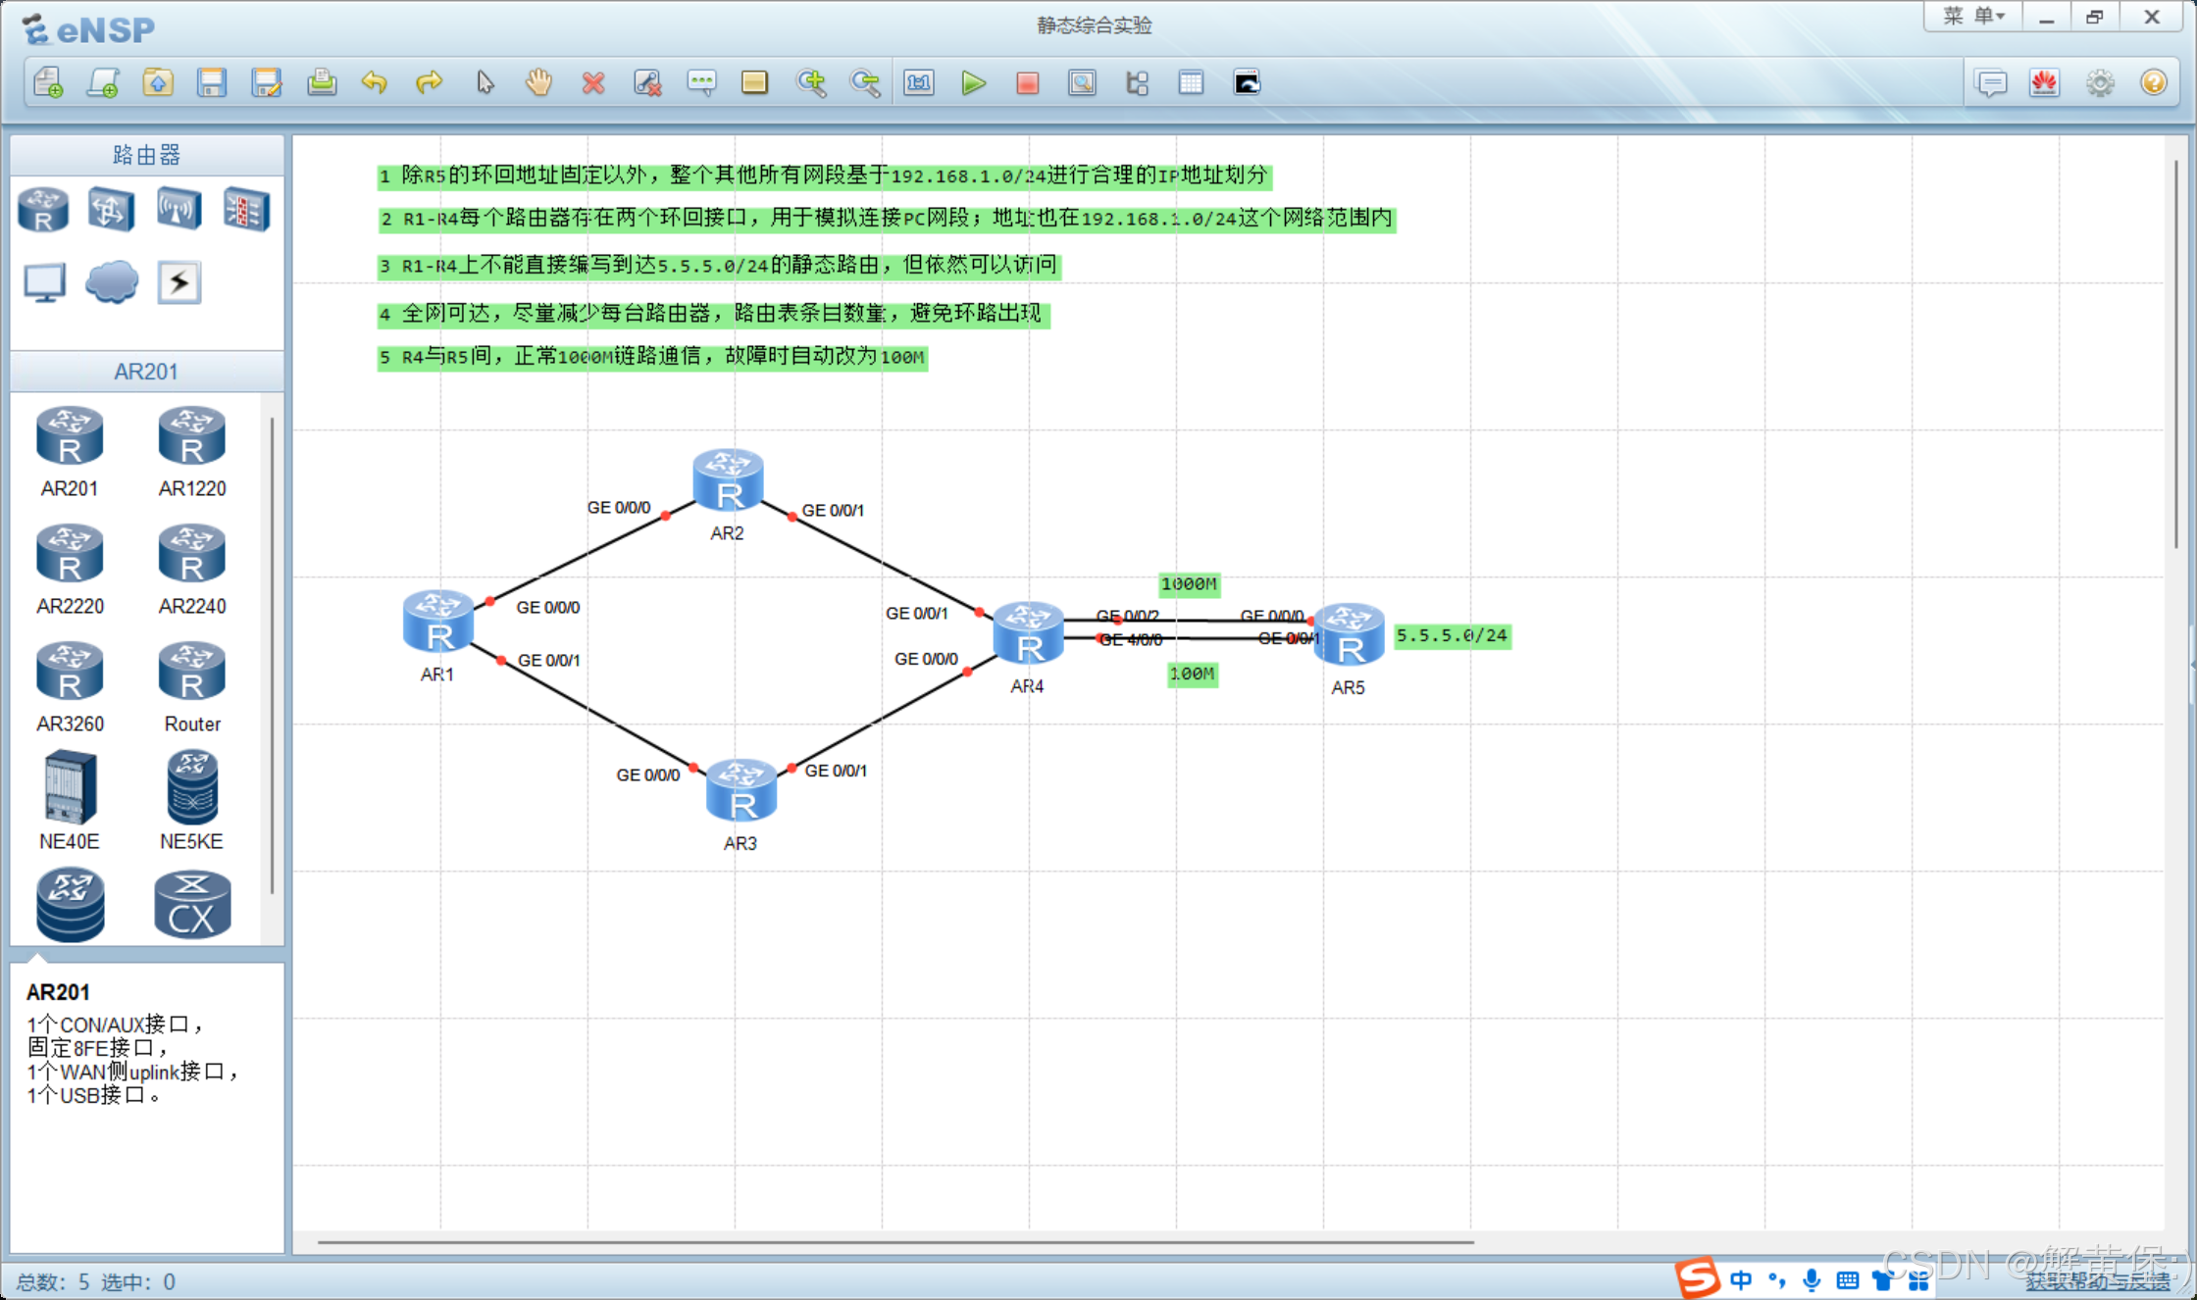Viewport: 2197px width, 1300px height.
Task: Click the Zoom In magnifier icon
Action: [x=810, y=82]
